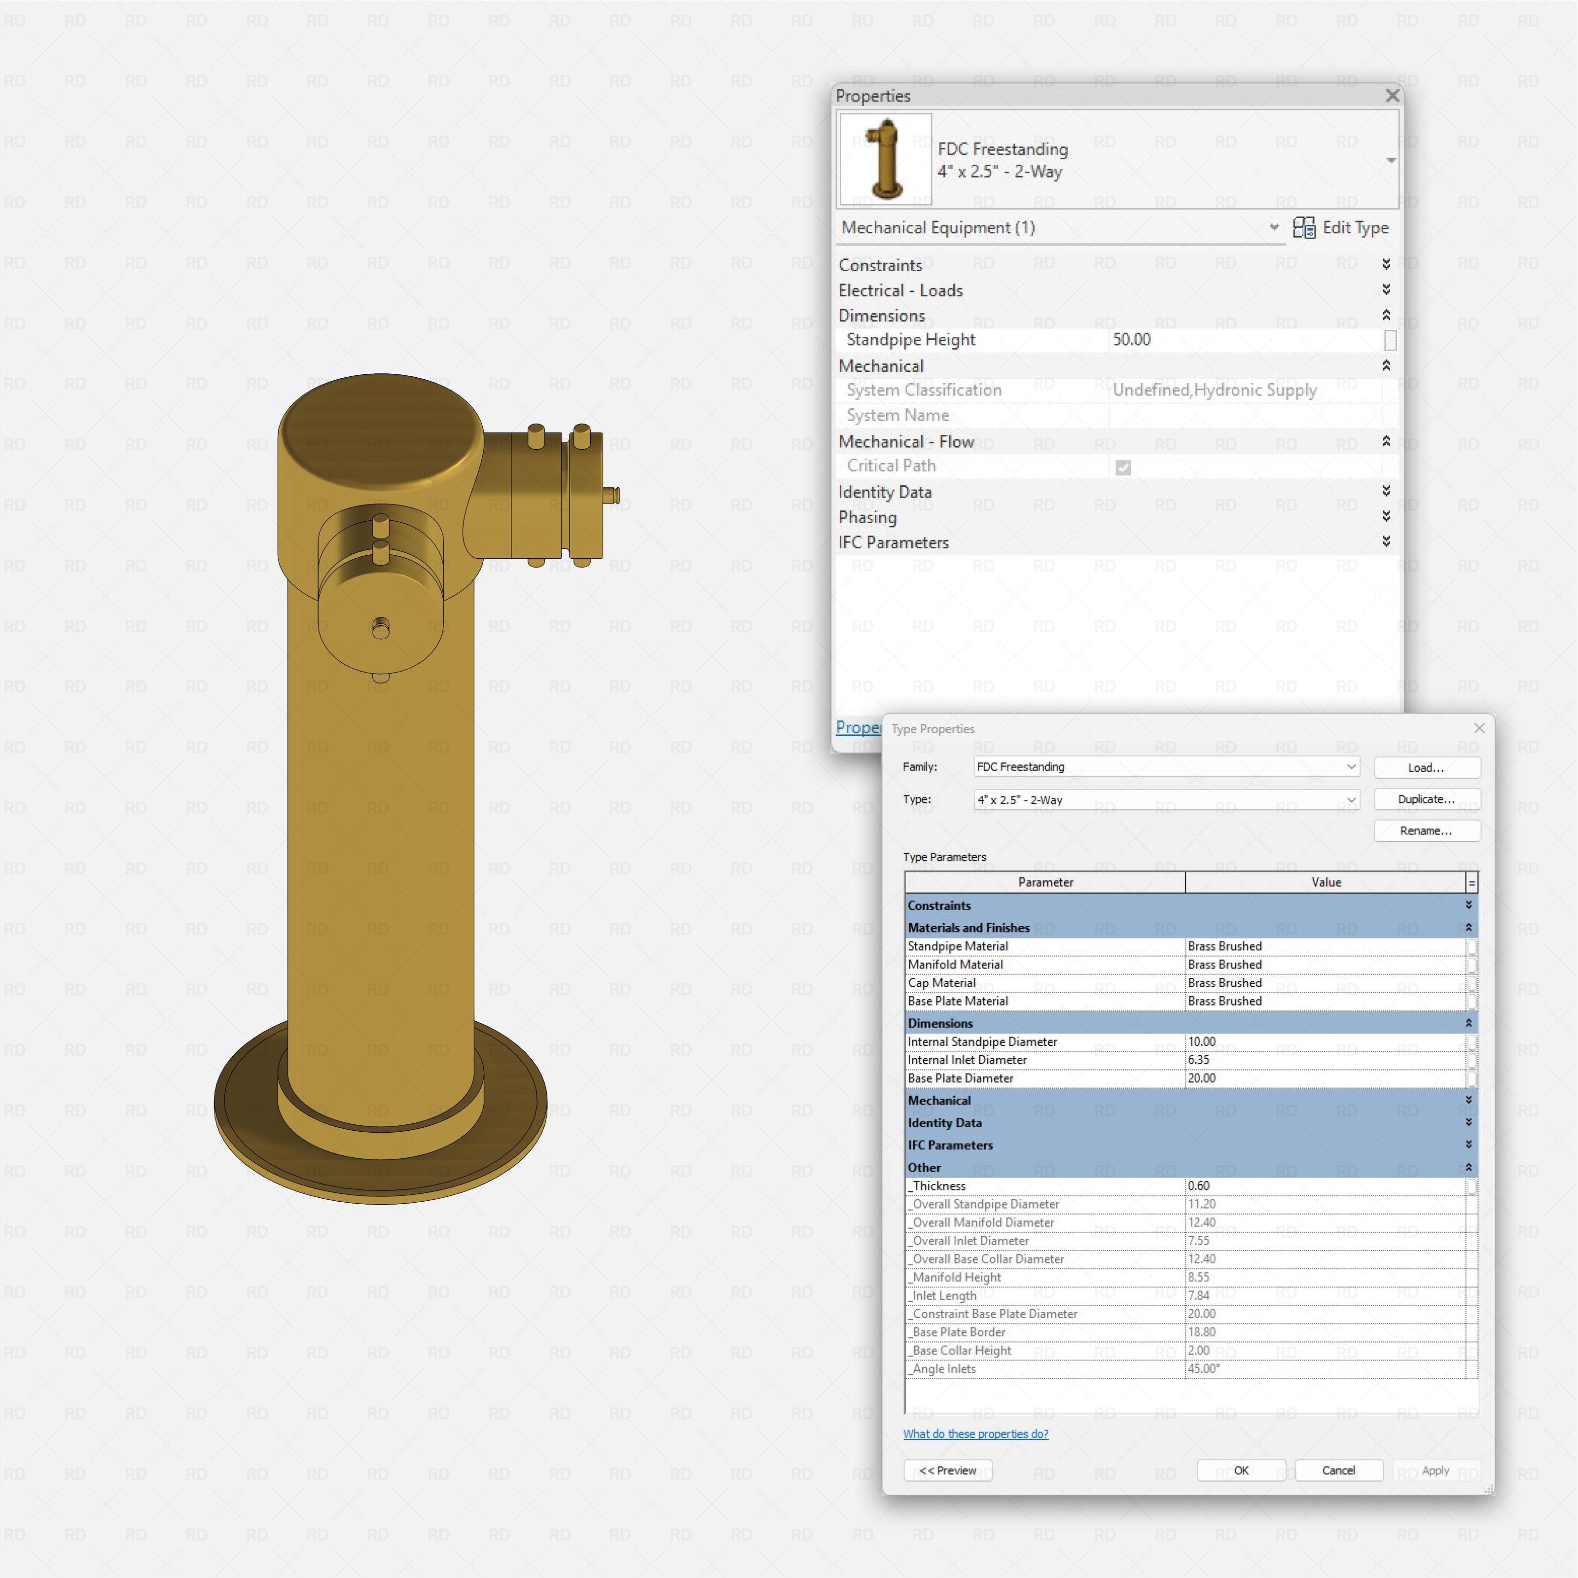The image size is (1578, 1578).
Task: Click the Rename... button
Action: [1426, 830]
